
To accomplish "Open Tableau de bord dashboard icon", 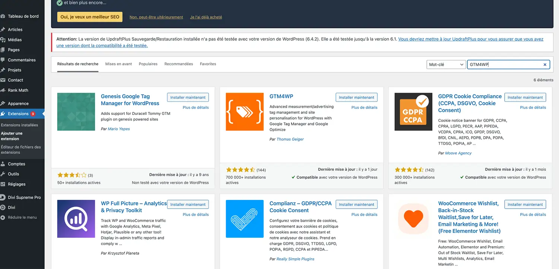I will (x=3, y=16).
